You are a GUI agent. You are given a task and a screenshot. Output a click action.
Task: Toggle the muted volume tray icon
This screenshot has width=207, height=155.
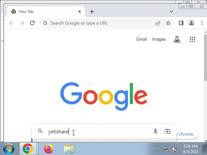point(174,149)
